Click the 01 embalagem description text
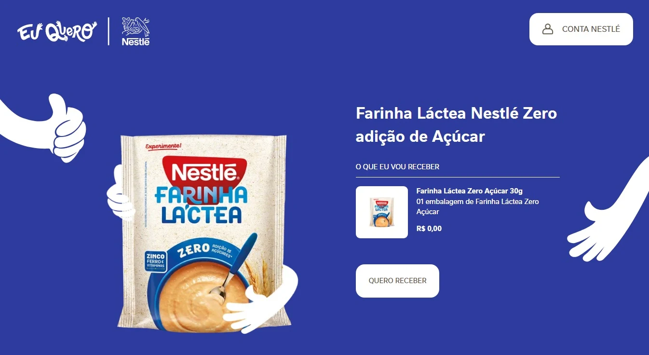This screenshot has height=355, width=649. 477,206
